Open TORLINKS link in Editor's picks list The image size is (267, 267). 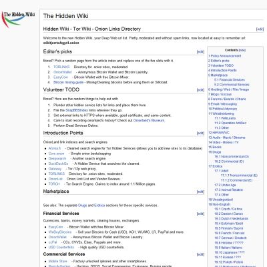pos(61,67)
